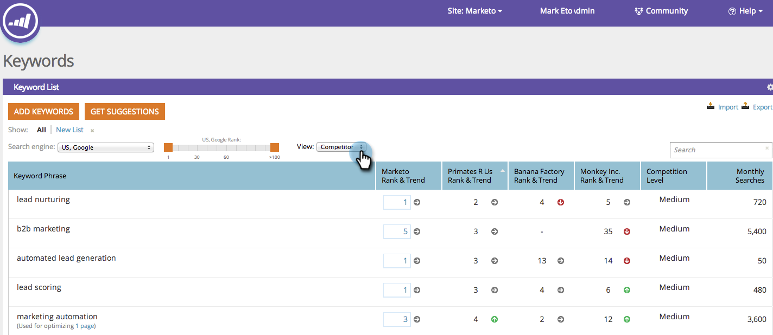The height and width of the screenshot is (335, 773).
Task: Click the Import icon
Action: tap(710, 106)
